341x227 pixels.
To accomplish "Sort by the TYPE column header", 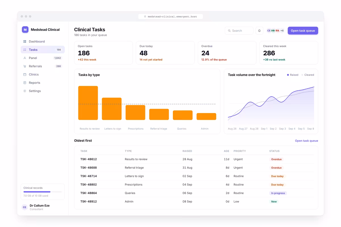I will click(x=128, y=151).
